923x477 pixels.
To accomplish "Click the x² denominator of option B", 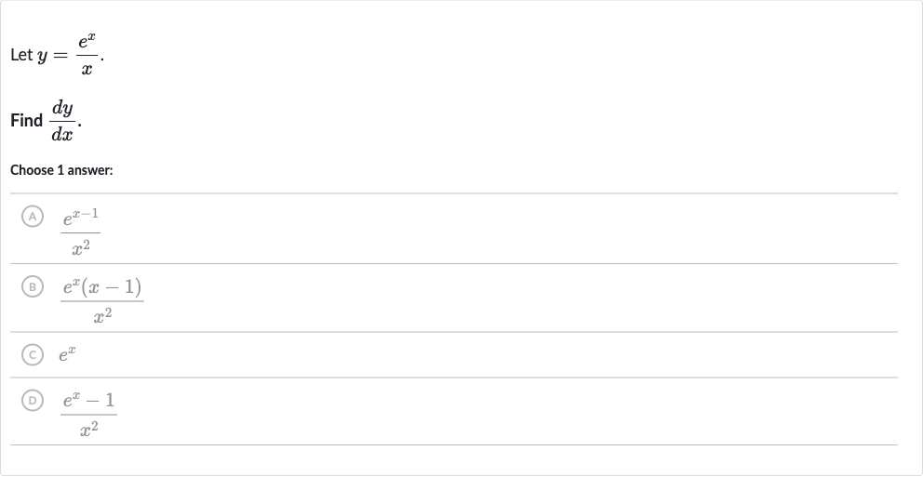I will [102, 316].
